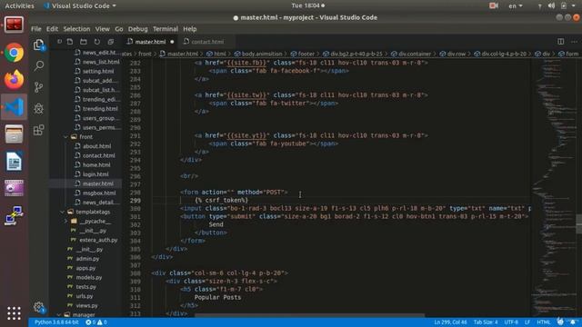Select the master.html editor tab
Image resolution: width=582 pixels, height=327 pixels.
point(150,42)
